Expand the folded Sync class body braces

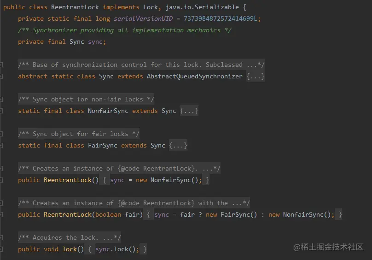coord(255,76)
